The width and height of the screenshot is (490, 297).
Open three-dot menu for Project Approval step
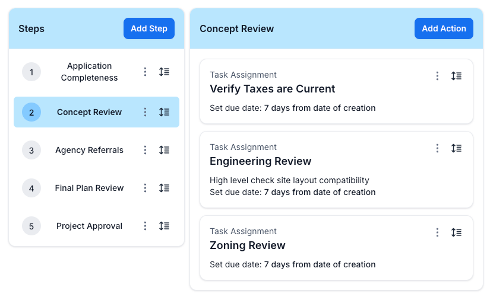pyautogui.click(x=145, y=226)
